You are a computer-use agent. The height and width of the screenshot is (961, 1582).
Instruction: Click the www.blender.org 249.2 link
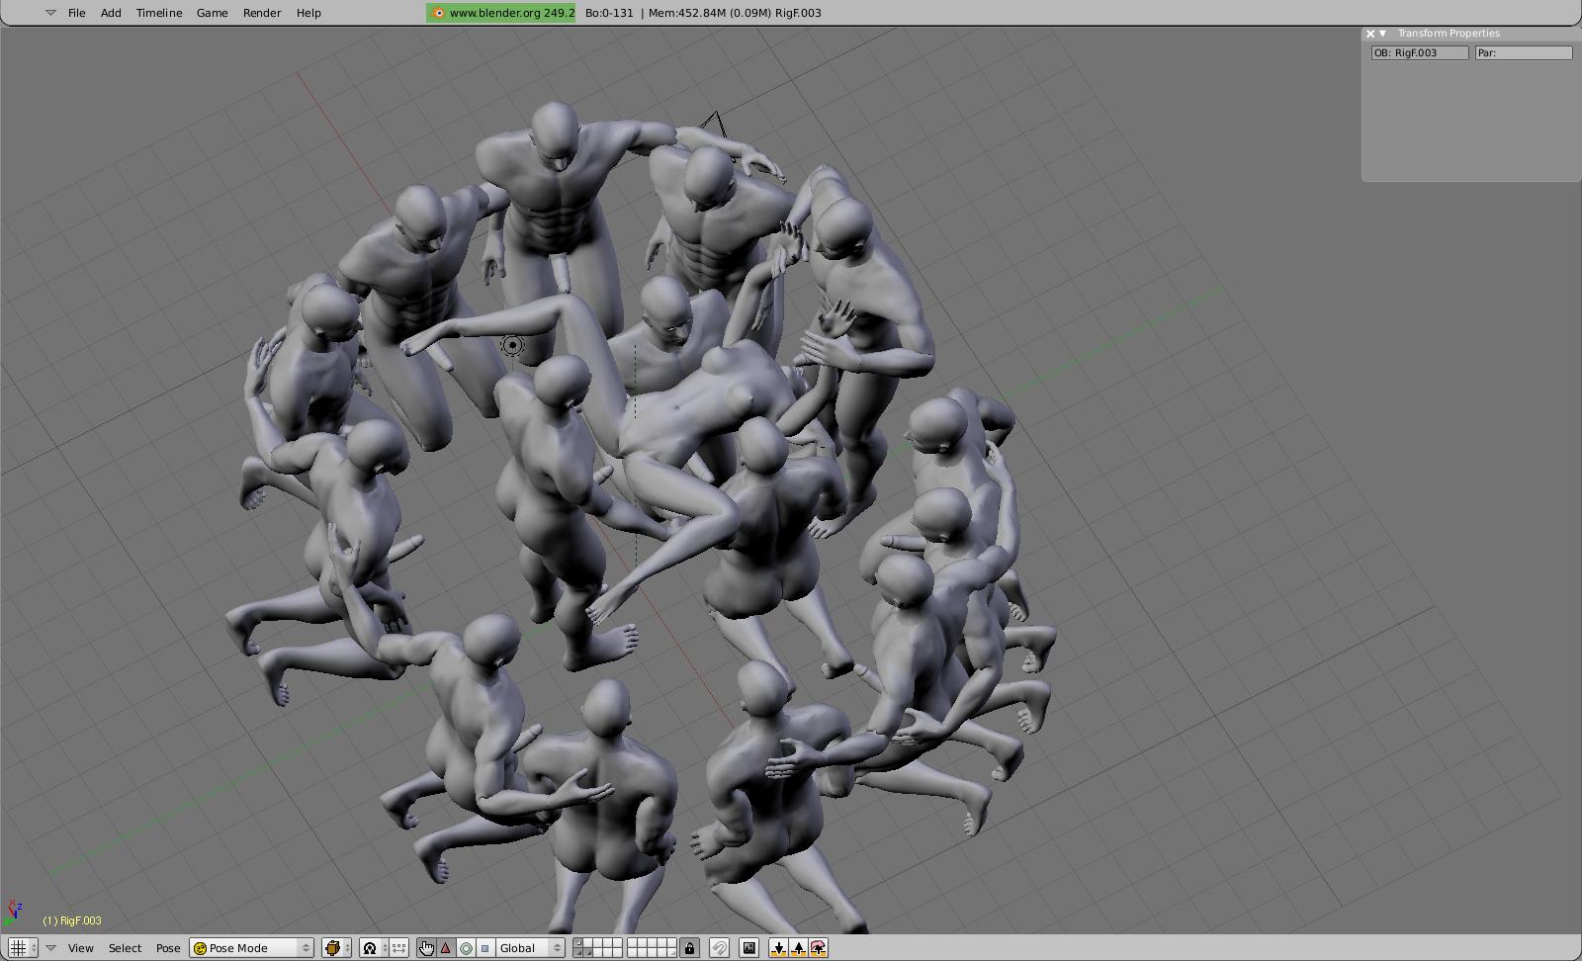click(501, 13)
